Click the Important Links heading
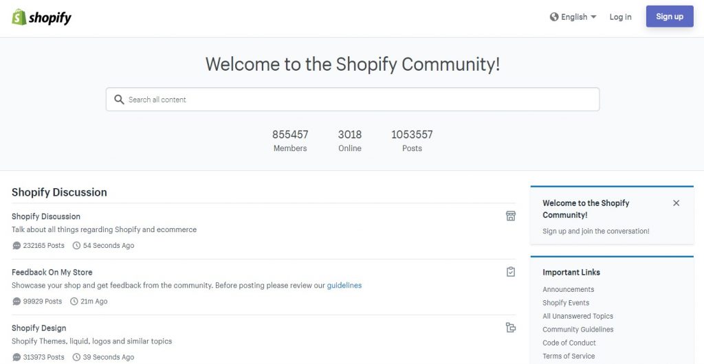704x364 pixels. [571, 272]
